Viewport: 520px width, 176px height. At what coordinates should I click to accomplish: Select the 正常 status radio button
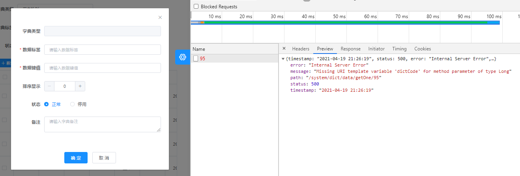coord(47,104)
